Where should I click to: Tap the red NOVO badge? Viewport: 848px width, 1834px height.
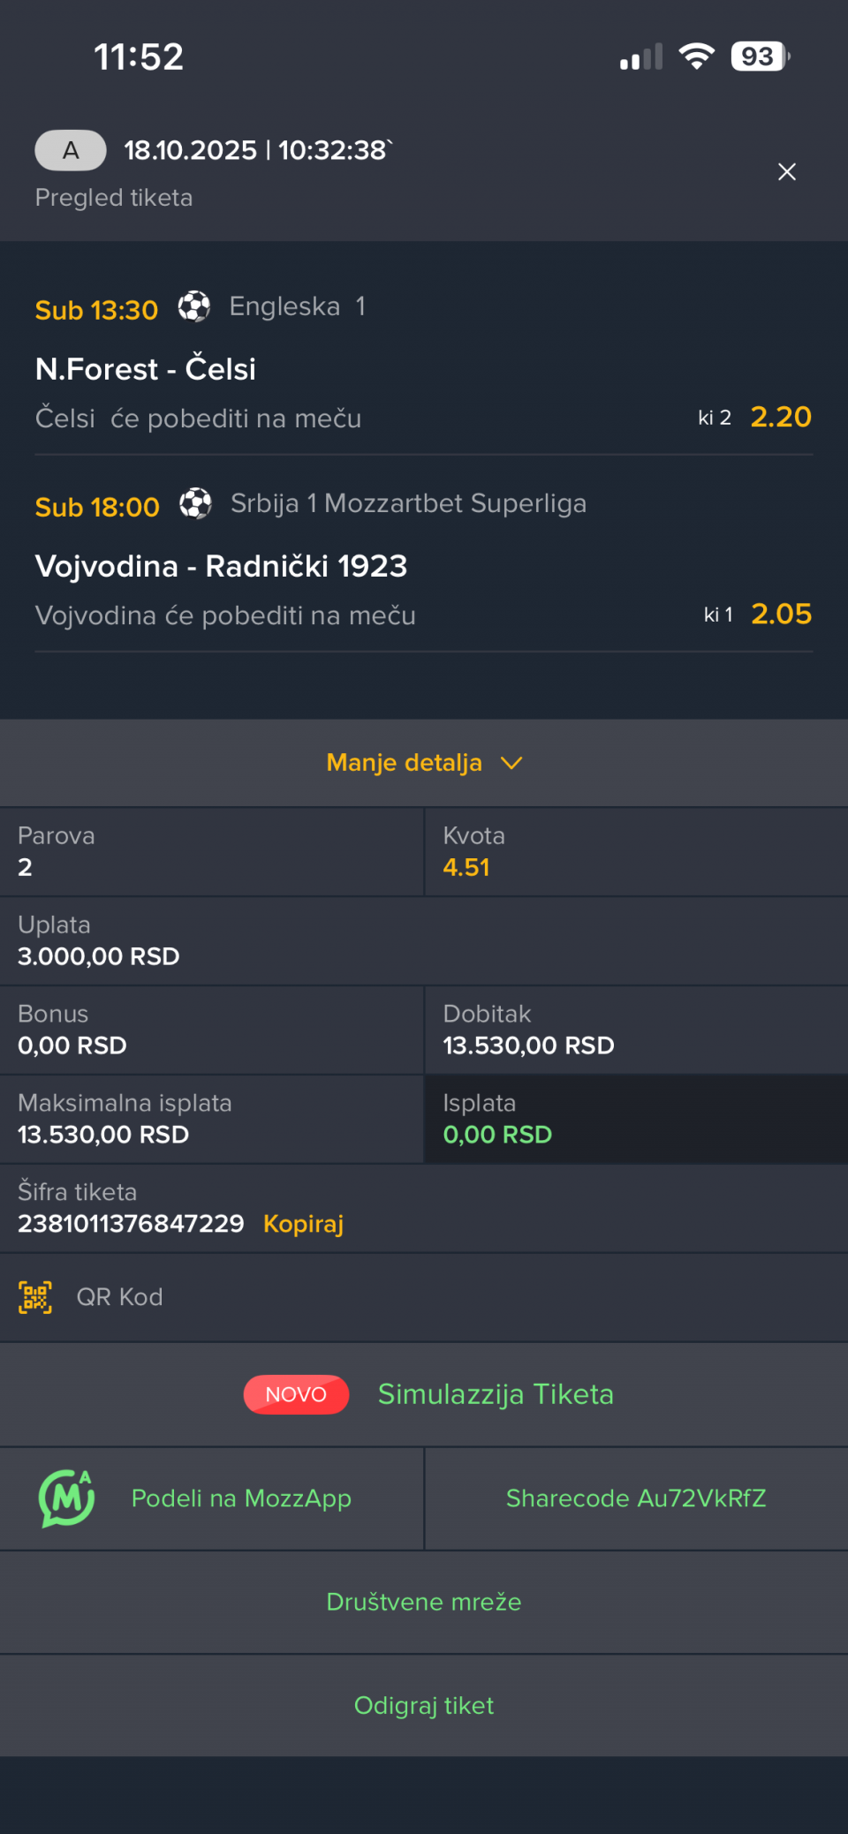click(296, 1394)
